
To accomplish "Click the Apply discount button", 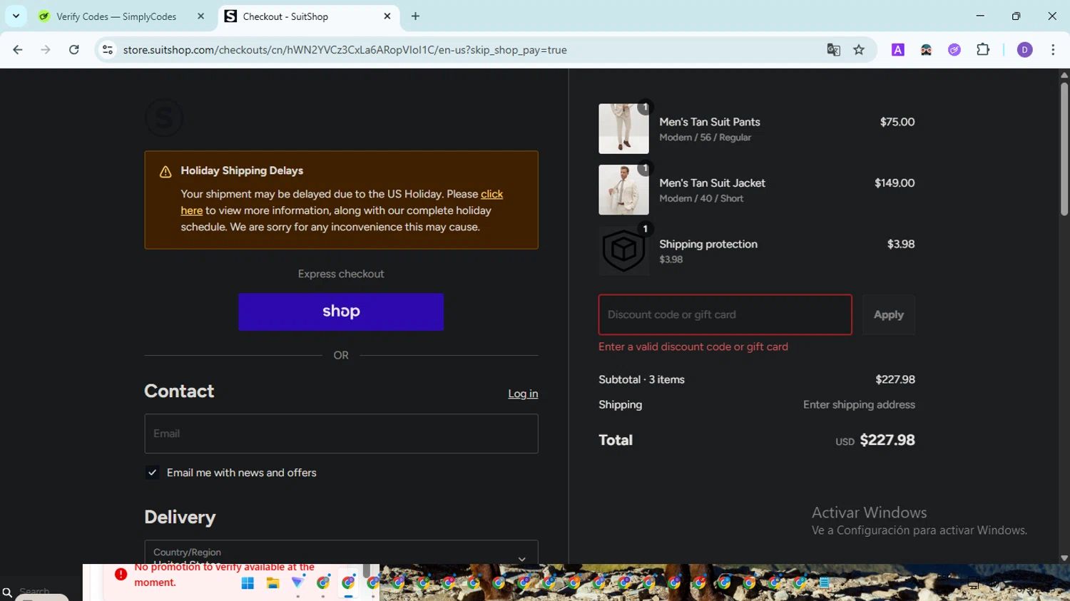I will click(x=889, y=314).
